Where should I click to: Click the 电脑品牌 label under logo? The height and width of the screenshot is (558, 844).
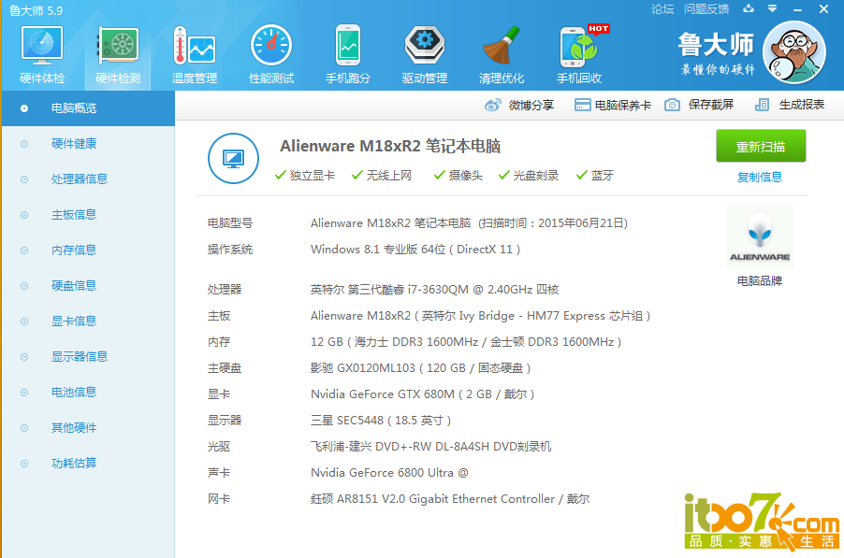[x=760, y=280]
